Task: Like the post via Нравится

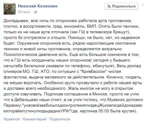Action: click(12, 119)
